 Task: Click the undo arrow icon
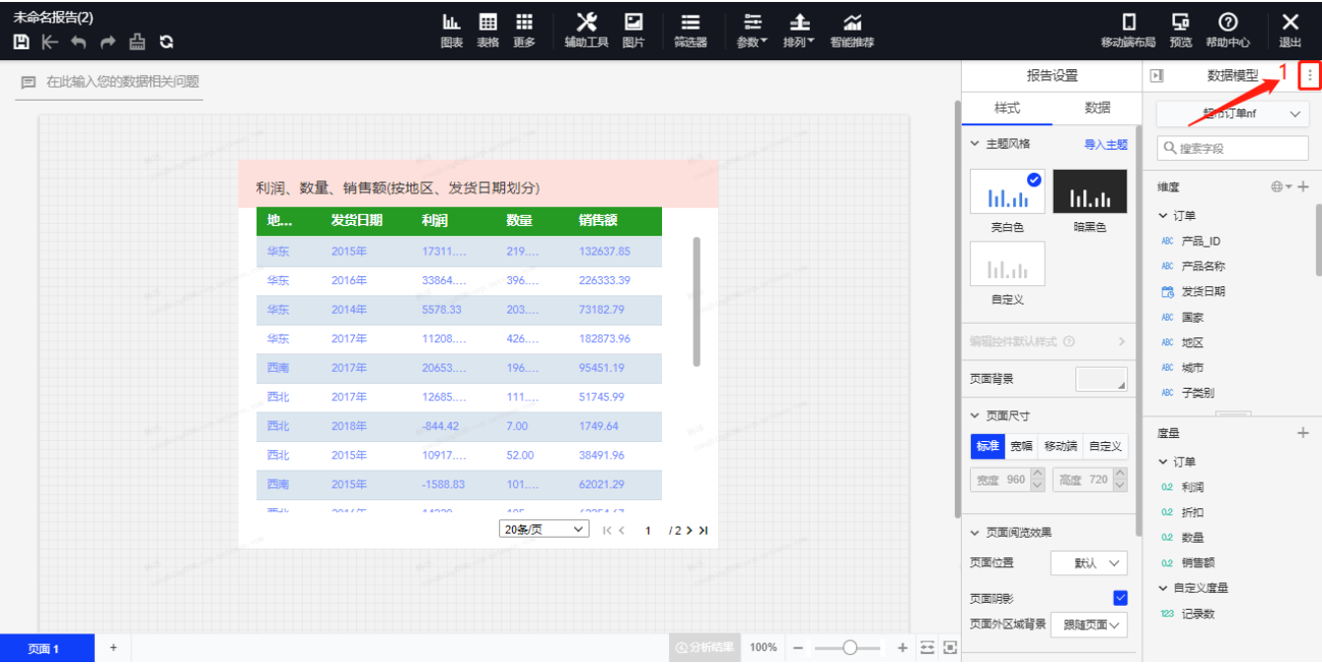click(x=78, y=41)
